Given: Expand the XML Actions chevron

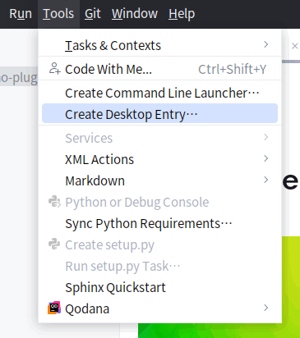Looking at the screenshot, I should [x=265, y=158].
